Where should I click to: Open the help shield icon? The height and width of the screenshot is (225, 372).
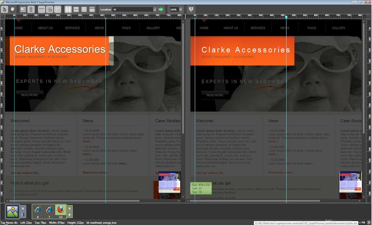point(191,10)
